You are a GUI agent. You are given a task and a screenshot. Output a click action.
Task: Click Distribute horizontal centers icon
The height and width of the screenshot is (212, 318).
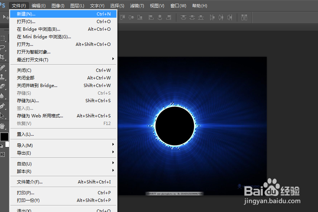coord(221,17)
